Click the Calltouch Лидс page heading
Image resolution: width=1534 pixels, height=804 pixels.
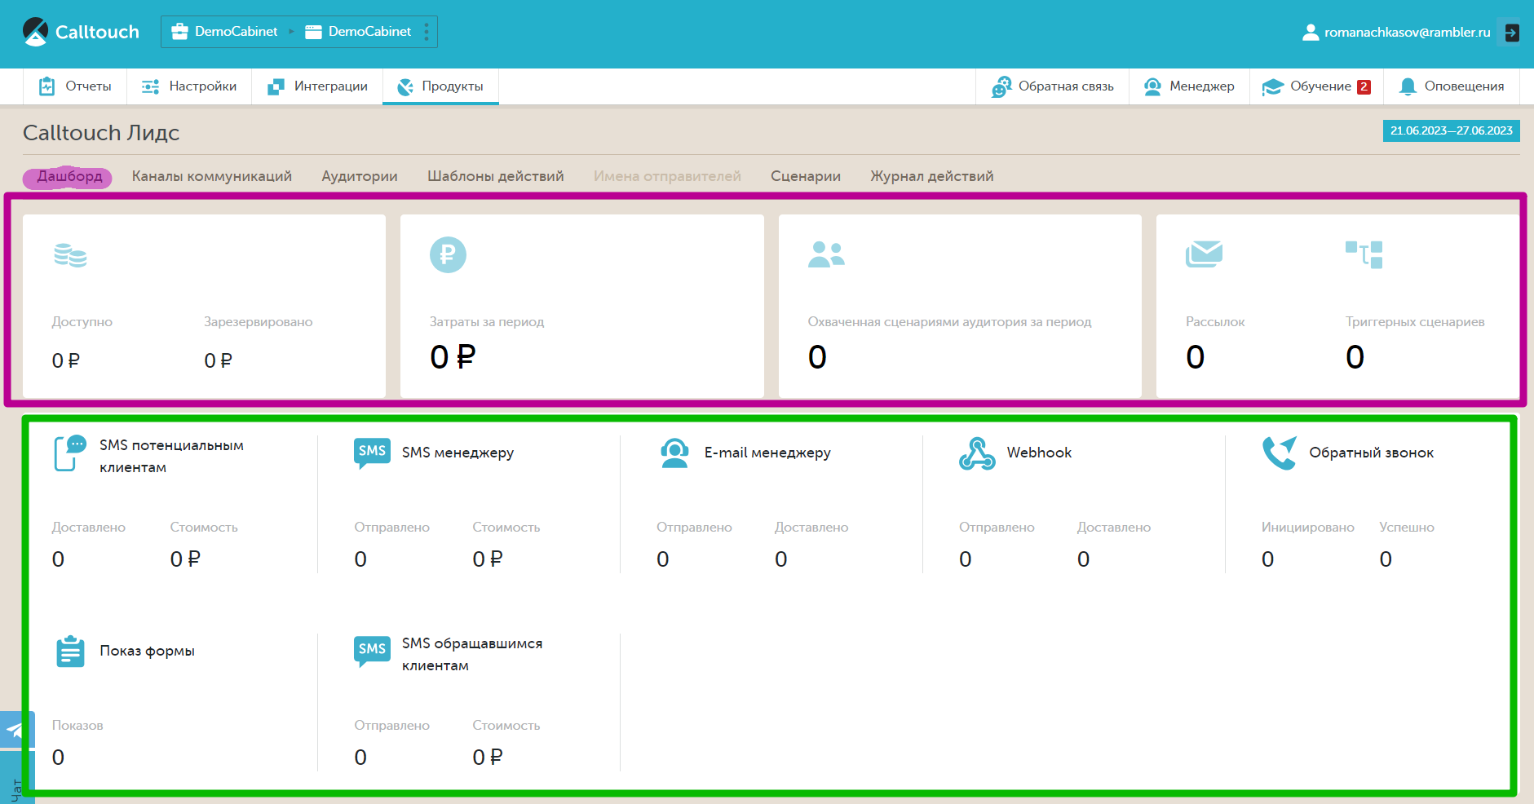tap(101, 133)
